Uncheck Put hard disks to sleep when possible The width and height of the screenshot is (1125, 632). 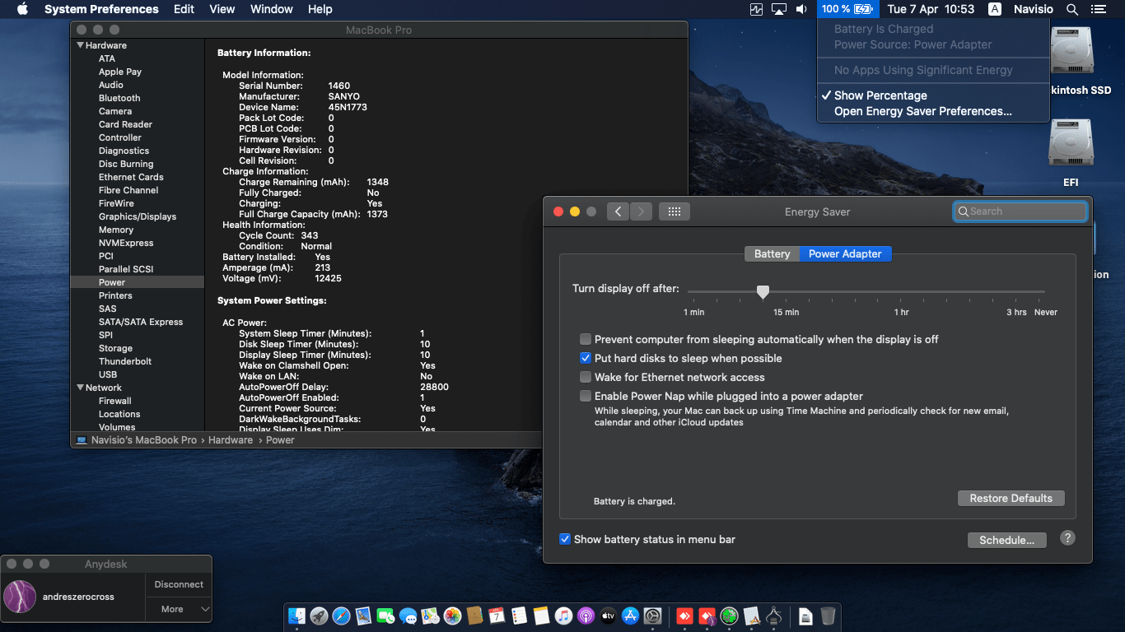586,358
